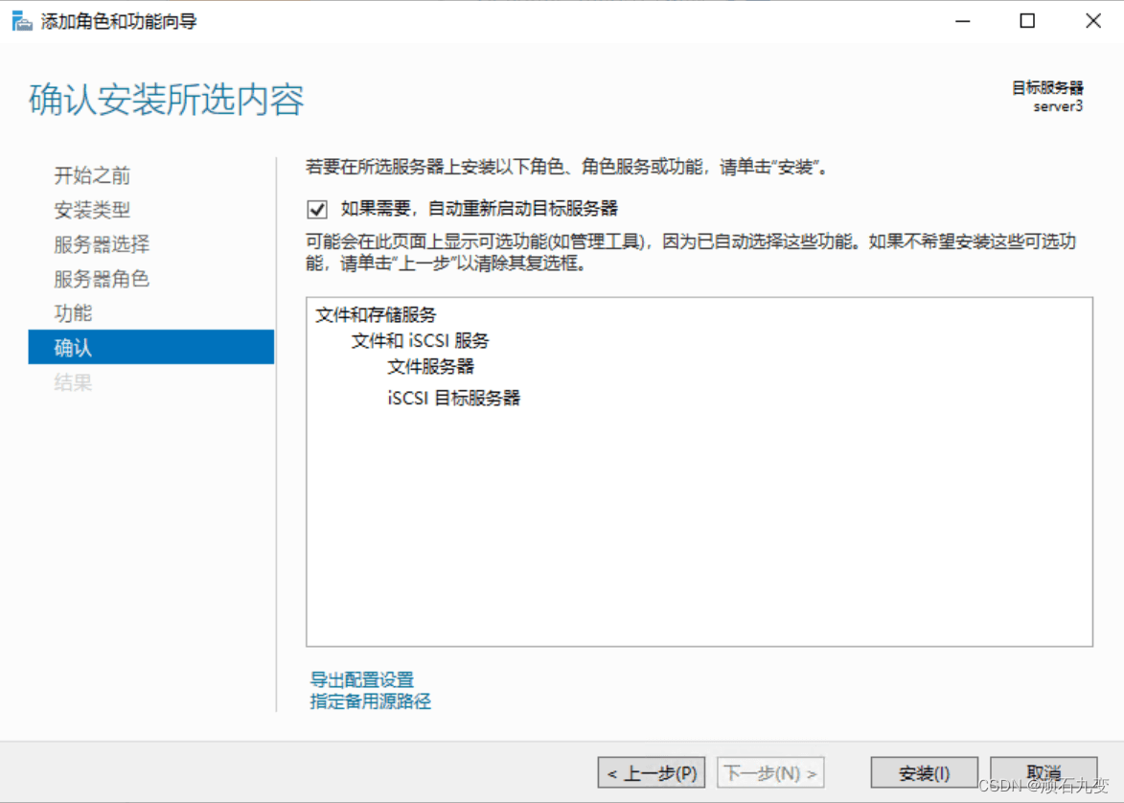
Task: Click the 上一步(P) button
Action: pos(652,773)
